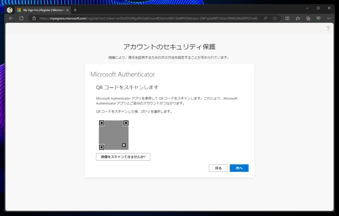Close the My Sign-Ins tab

click(67, 10)
